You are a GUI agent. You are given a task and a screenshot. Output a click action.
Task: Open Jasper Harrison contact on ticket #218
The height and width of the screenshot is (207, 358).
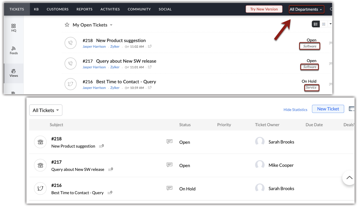tap(94, 47)
